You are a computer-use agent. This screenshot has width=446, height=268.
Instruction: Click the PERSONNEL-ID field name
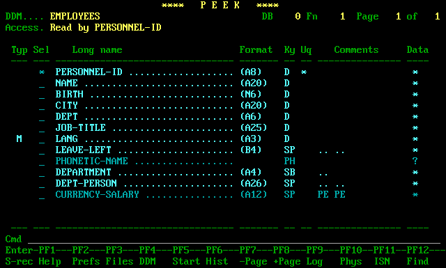pyautogui.click(x=89, y=72)
